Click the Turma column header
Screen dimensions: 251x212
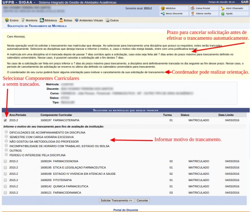(167, 115)
